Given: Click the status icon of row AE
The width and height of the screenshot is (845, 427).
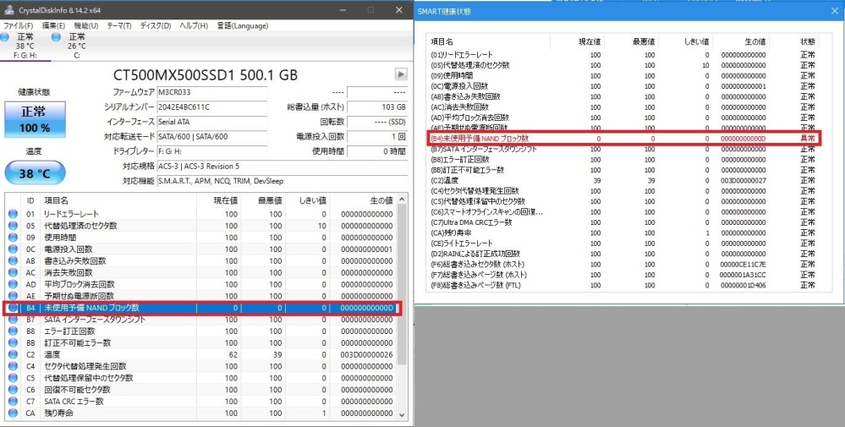Looking at the screenshot, I should [x=13, y=296].
